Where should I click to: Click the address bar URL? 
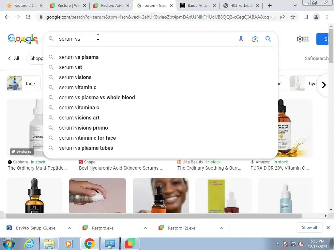(161, 17)
